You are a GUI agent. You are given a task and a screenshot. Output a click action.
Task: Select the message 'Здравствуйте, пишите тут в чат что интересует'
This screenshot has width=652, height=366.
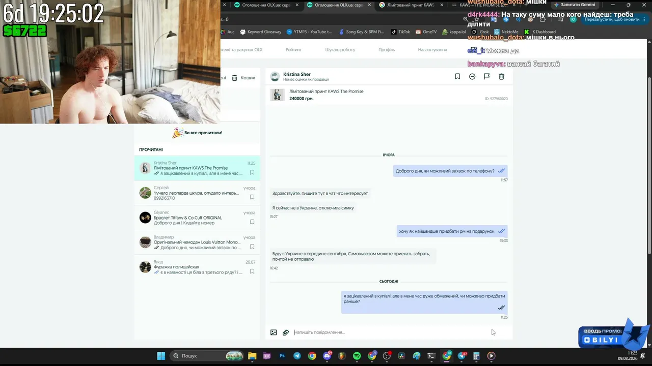(320, 193)
